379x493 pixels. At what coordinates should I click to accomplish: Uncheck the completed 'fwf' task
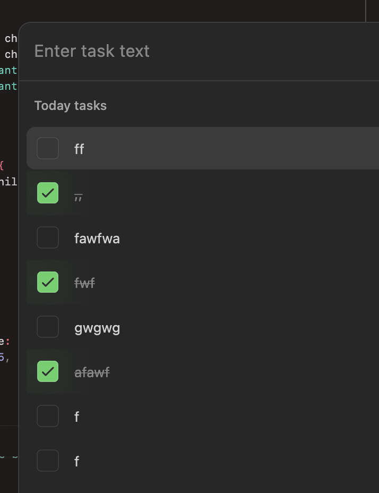(x=48, y=282)
